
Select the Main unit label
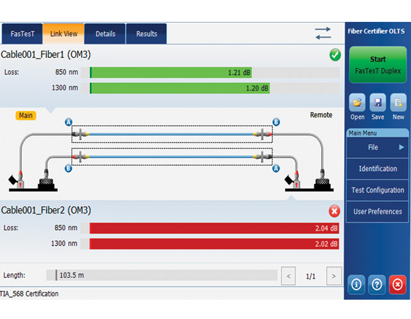26,116
